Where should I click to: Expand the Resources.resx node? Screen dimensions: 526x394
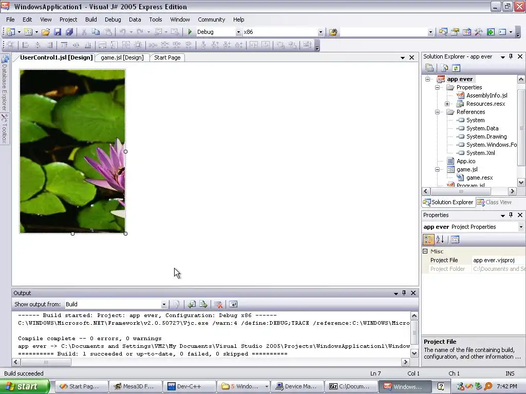(447, 104)
